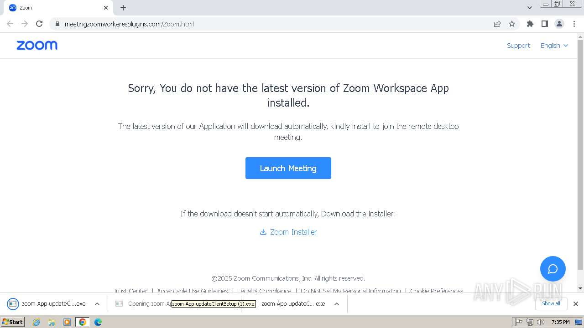Click Show all downloads button
Viewport: 584px width, 328px height.
click(551, 303)
